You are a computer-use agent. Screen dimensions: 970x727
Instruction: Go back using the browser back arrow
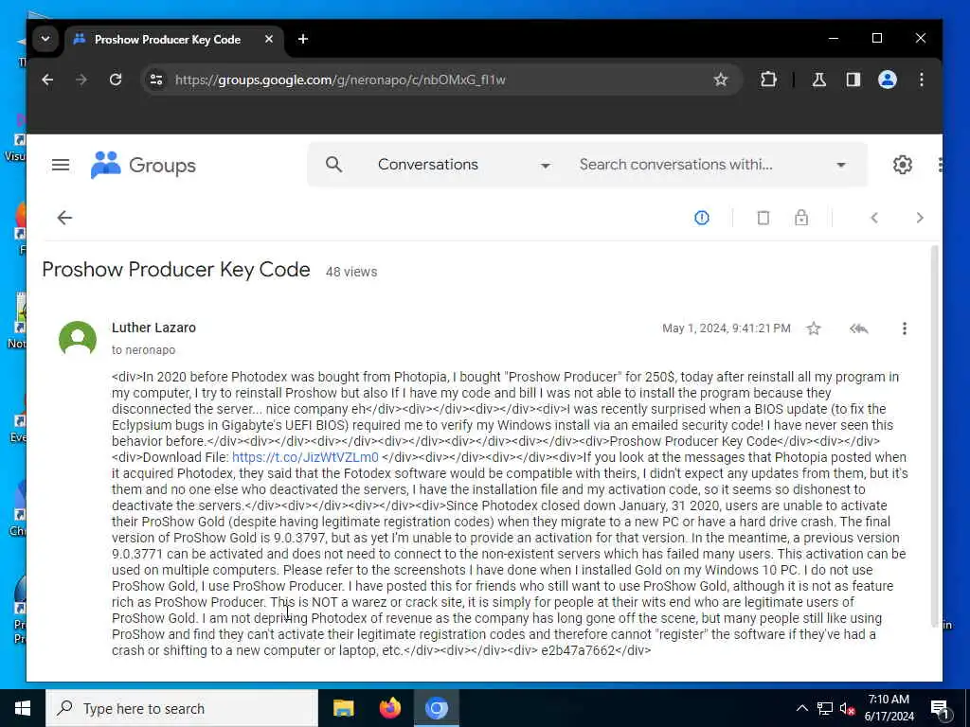pyautogui.click(x=47, y=80)
